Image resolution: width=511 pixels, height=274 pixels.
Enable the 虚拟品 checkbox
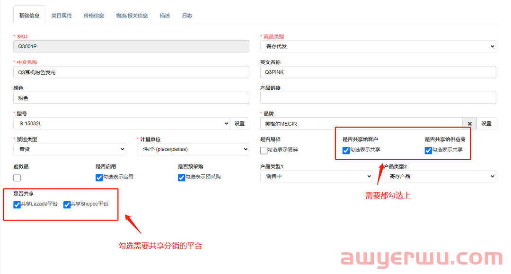coord(18,178)
